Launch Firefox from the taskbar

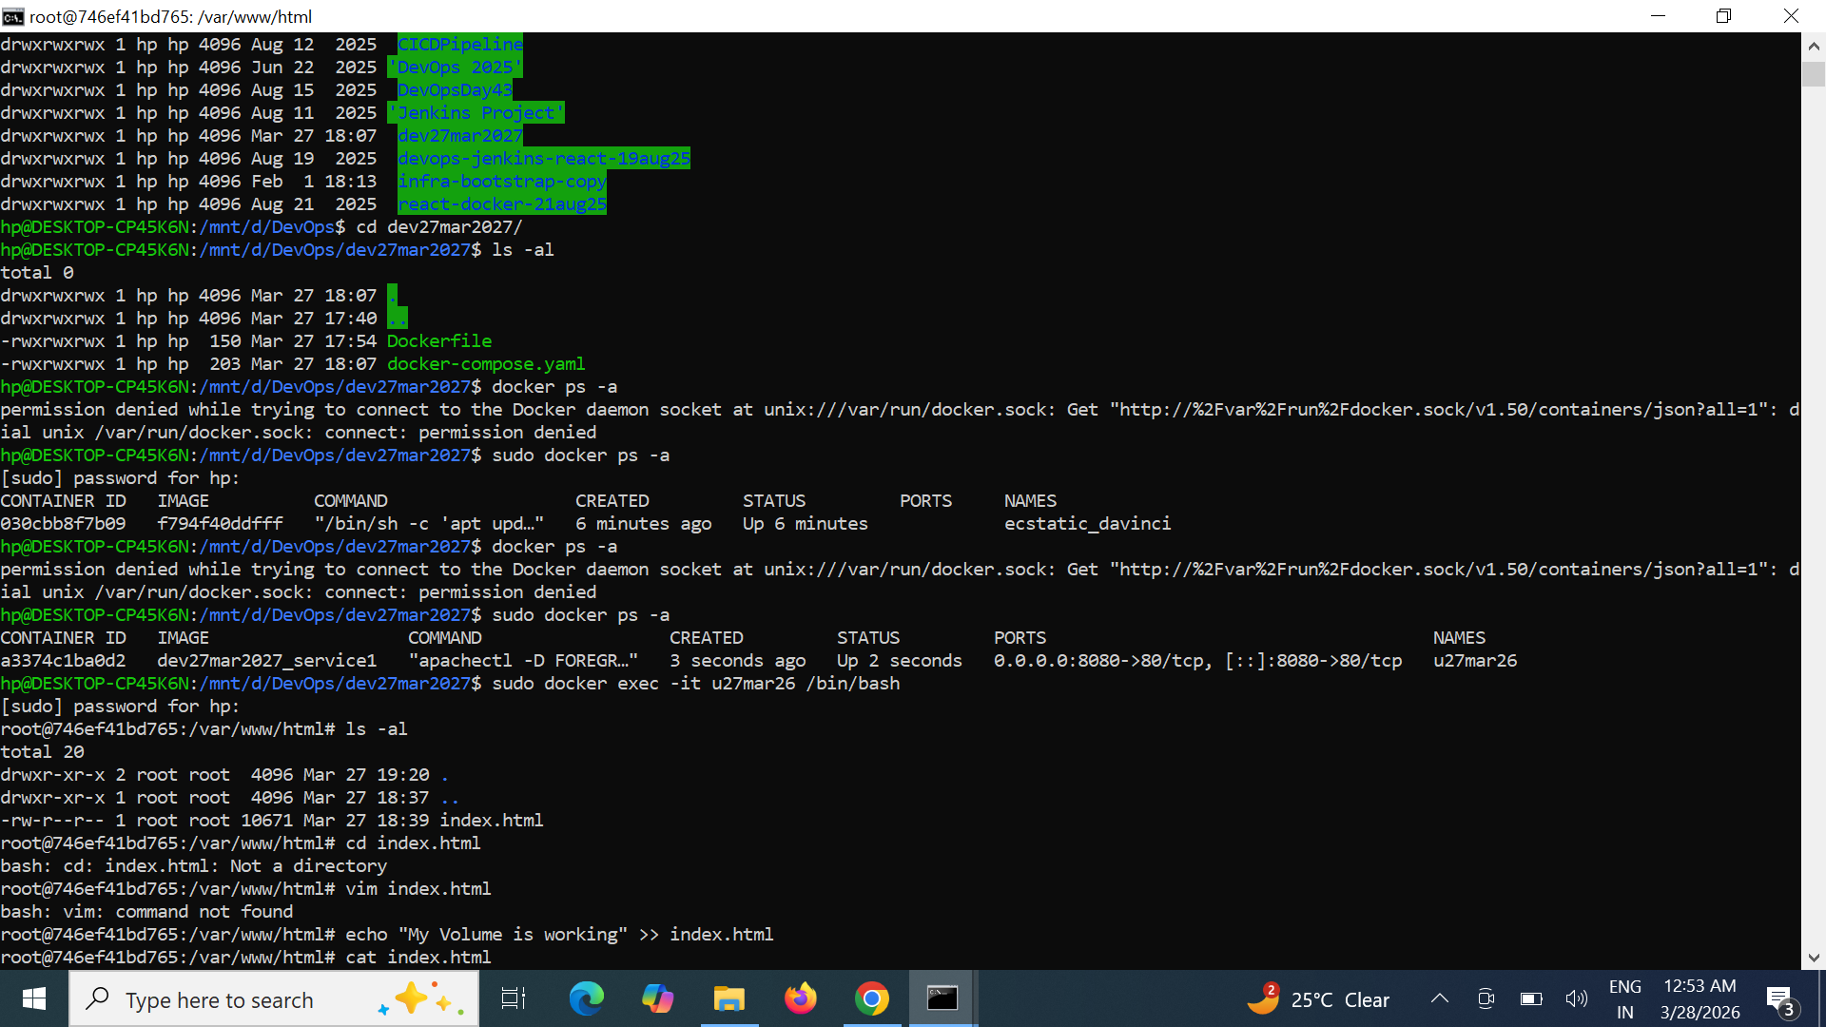pyautogui.click(x=800, y=999)
